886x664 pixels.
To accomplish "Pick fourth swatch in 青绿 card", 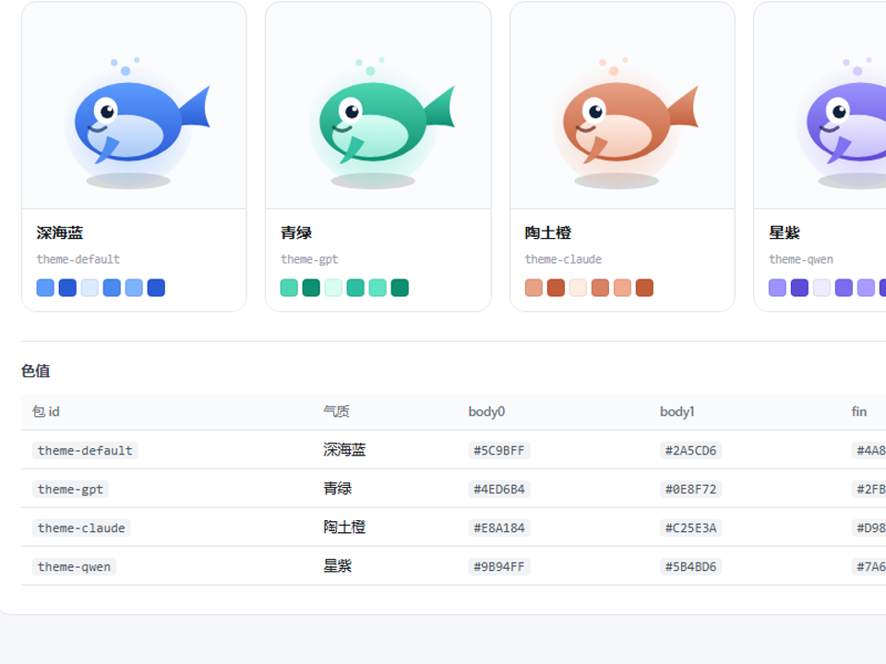I will click(355, 288).
